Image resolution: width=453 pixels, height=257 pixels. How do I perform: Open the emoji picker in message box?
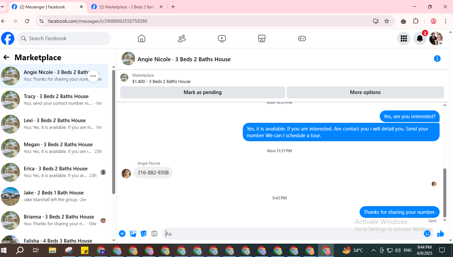427,234
